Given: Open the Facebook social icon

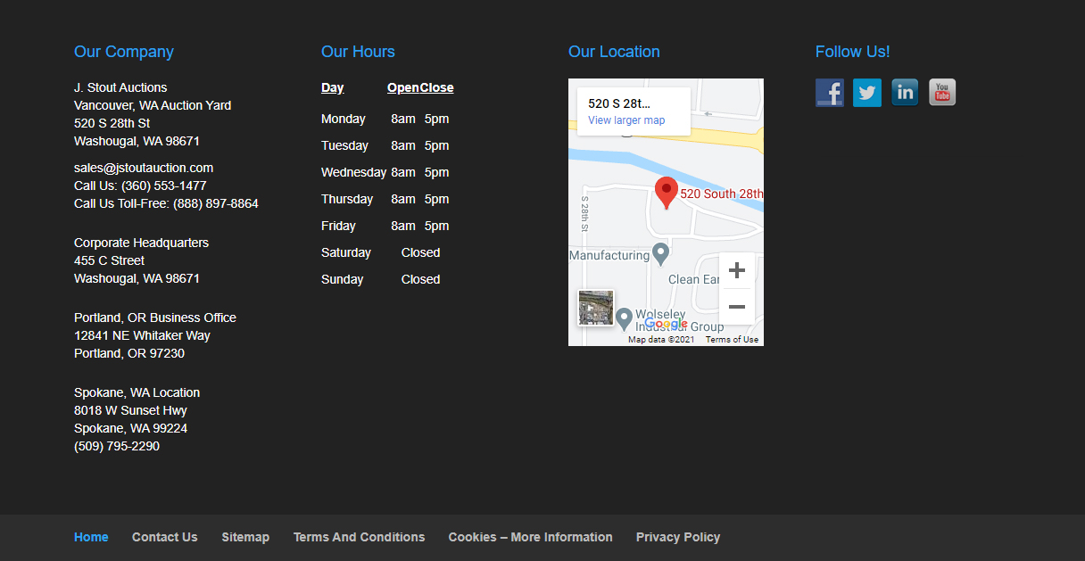Looking at the screenshot, I should point(829,93).
